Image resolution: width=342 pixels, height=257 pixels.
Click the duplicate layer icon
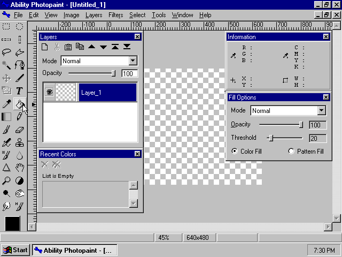point(80,47)
